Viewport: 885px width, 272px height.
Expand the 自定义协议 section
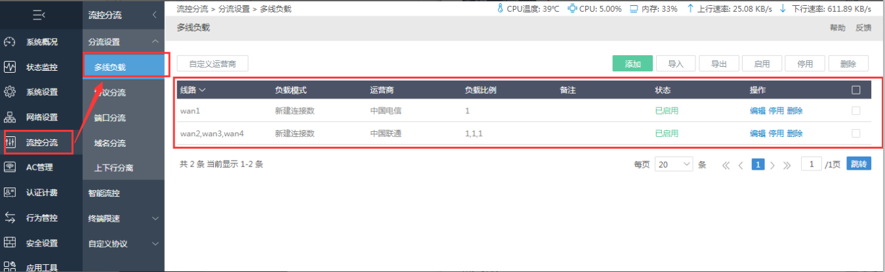tap(155, 243)
